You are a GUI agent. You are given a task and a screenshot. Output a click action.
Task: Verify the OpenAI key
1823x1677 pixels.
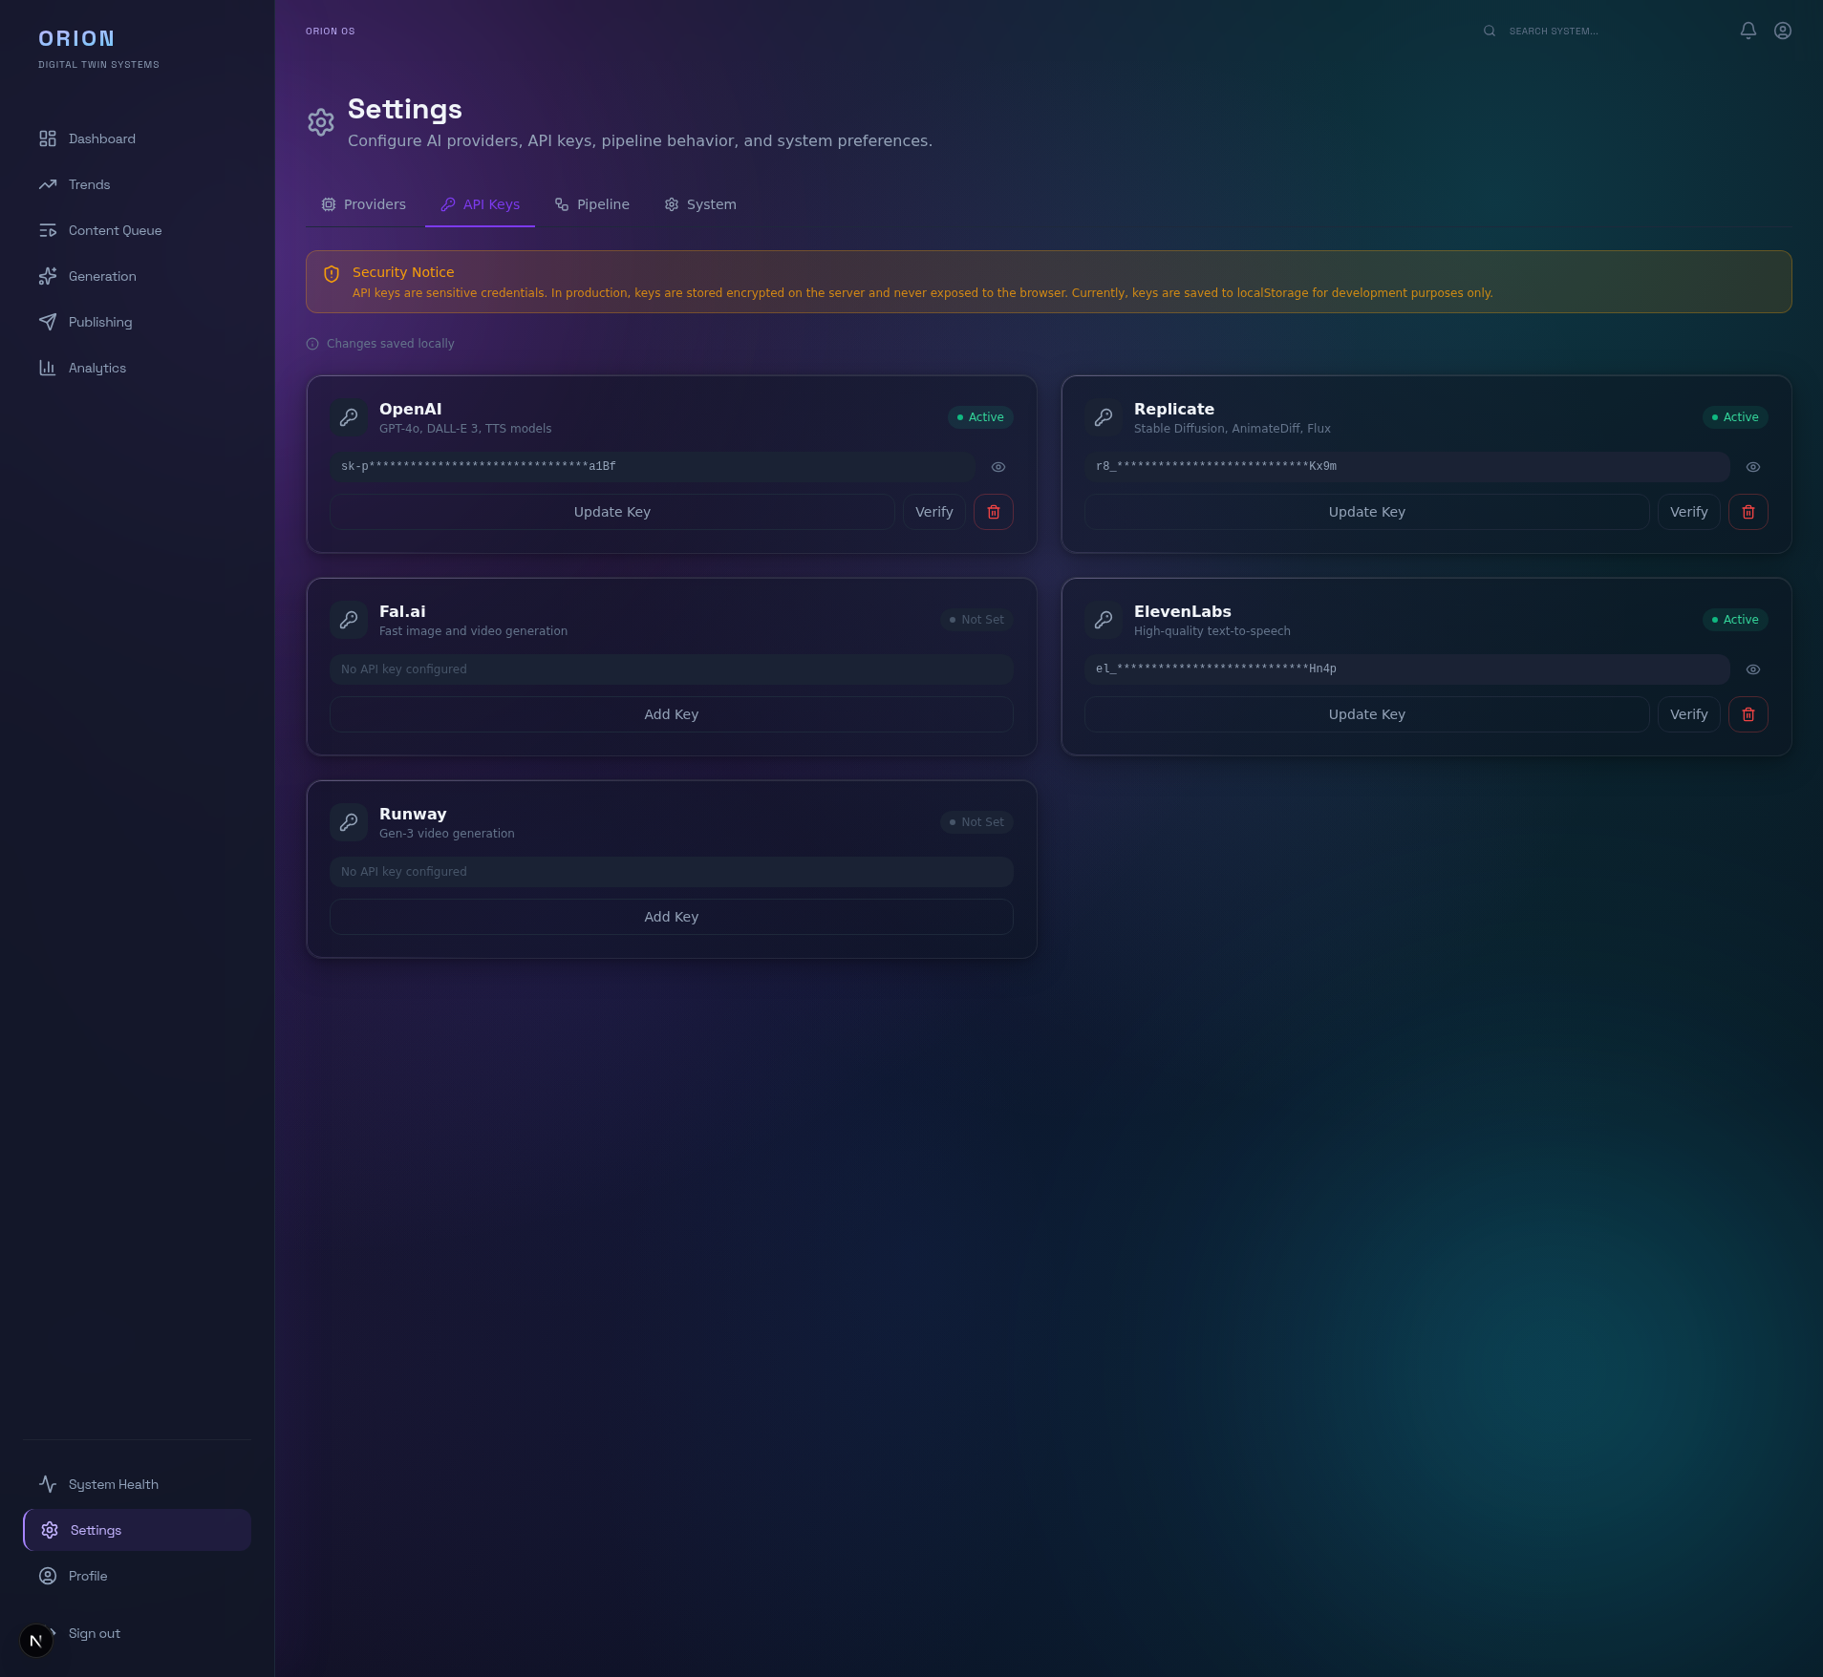click(x=933, y=512)
